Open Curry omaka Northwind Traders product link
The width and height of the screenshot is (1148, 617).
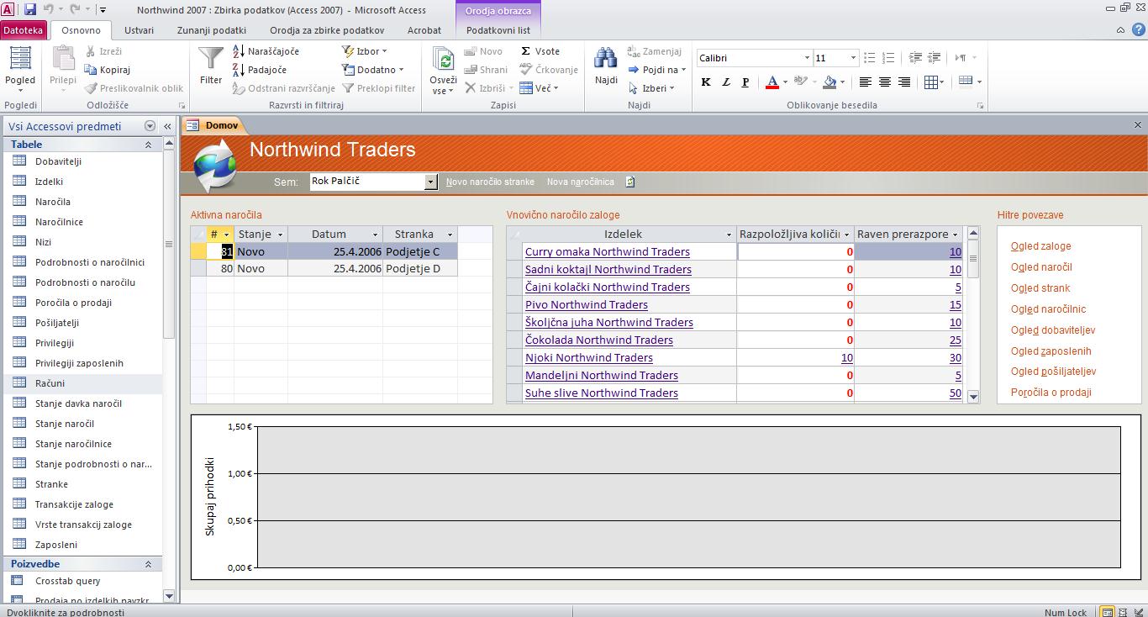pyautogui.click(x=607, y=252)
